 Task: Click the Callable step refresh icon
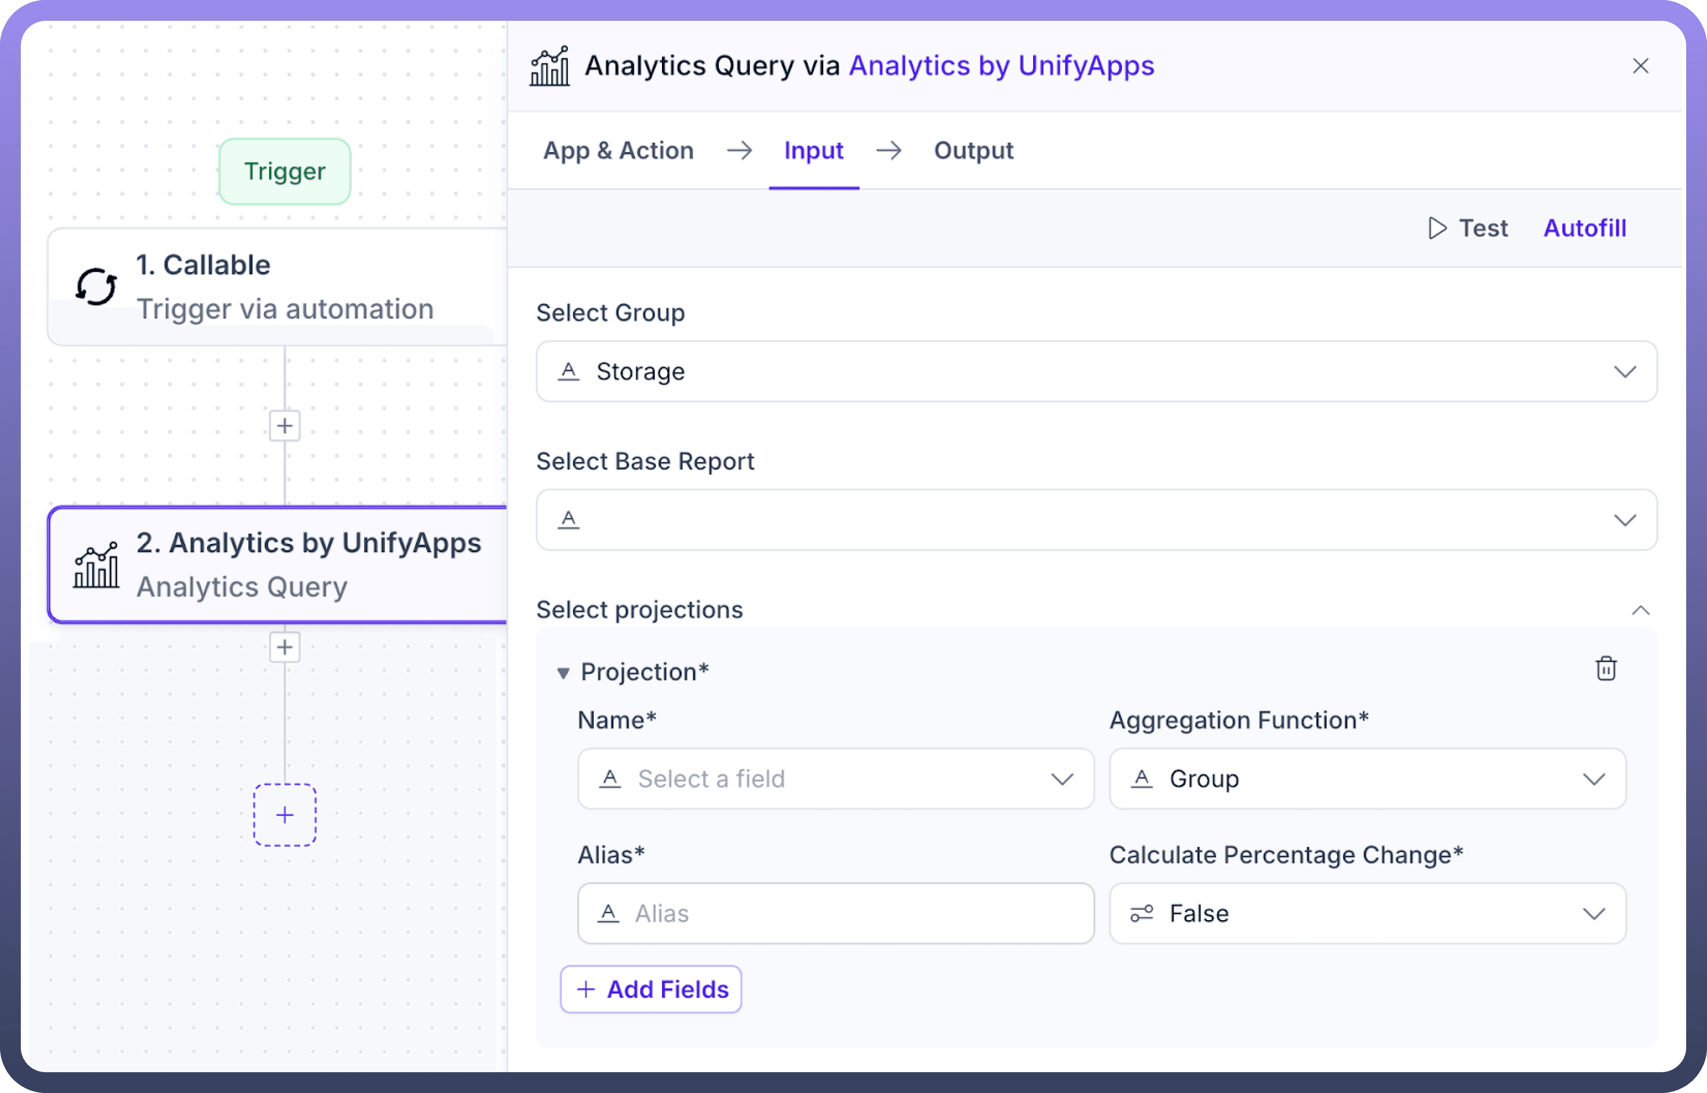tap(96, 287)
